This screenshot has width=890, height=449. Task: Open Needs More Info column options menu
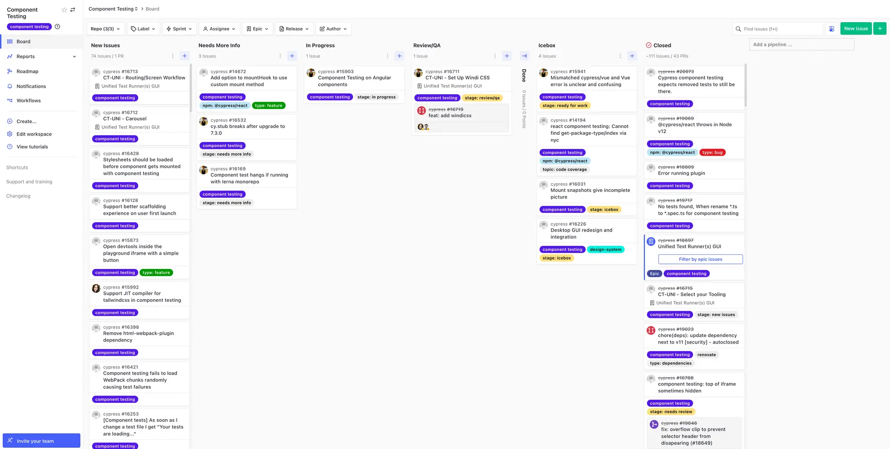click(280, 56)
